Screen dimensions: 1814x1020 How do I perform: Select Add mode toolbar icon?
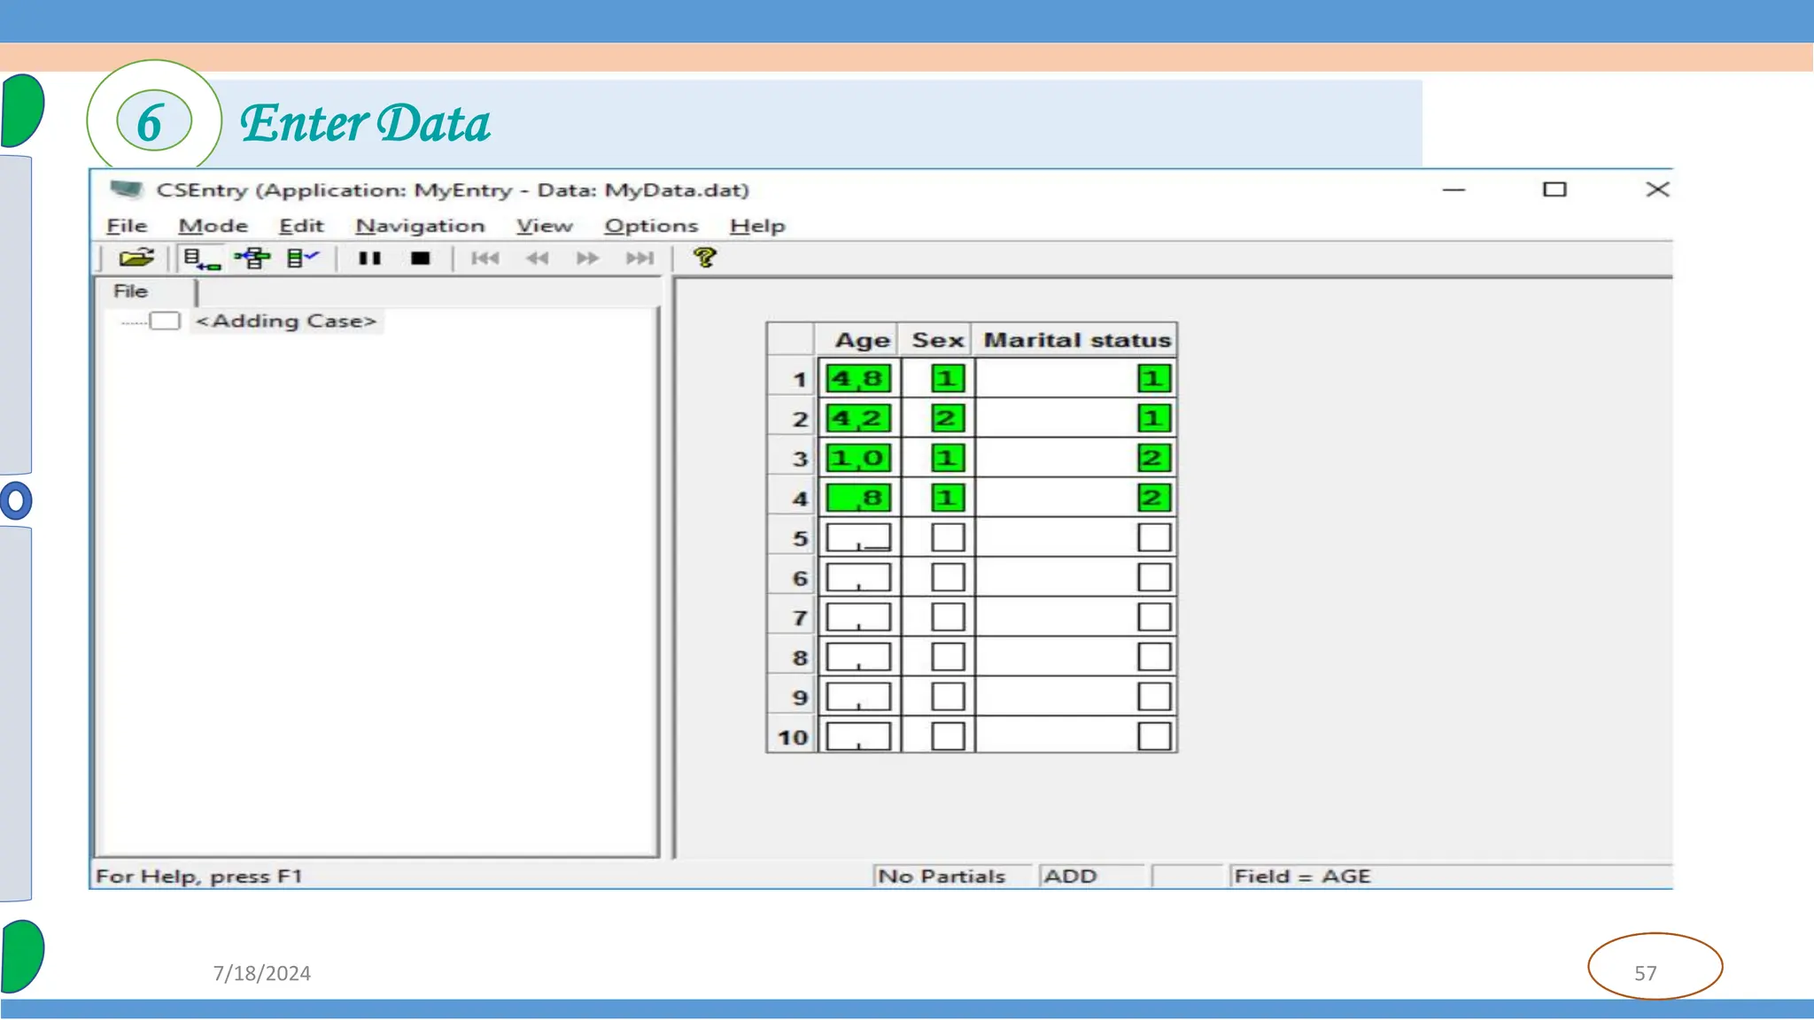tap(201, 259)
